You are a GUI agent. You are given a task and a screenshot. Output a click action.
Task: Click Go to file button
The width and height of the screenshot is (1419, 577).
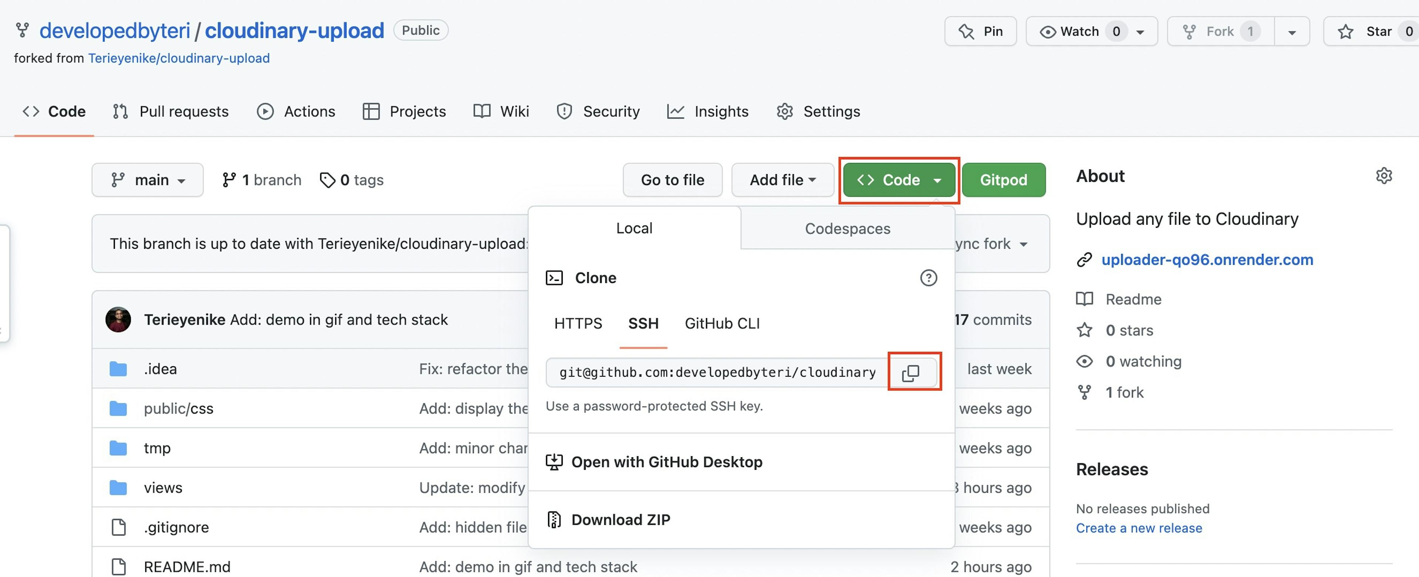pyautogui.click(x=672, y=180)
